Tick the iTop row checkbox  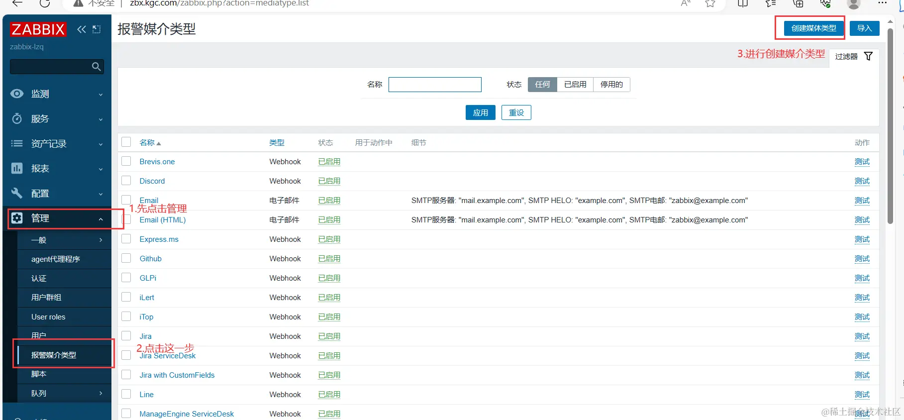coord(126,316)
